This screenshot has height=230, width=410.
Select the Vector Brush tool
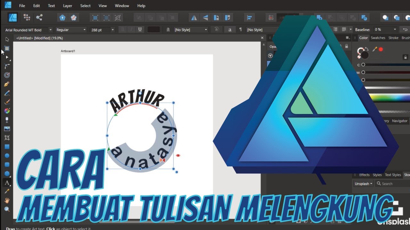[7, 102]
